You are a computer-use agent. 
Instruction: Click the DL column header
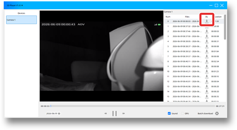207,17
